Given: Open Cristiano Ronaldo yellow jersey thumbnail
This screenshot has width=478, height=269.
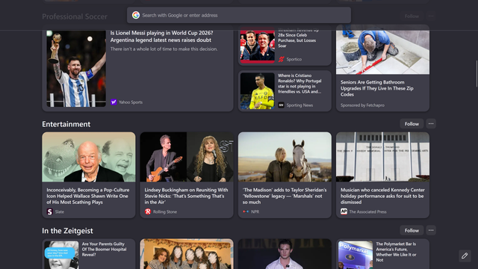Looking at the screenshot, I should tap(257, 91).
